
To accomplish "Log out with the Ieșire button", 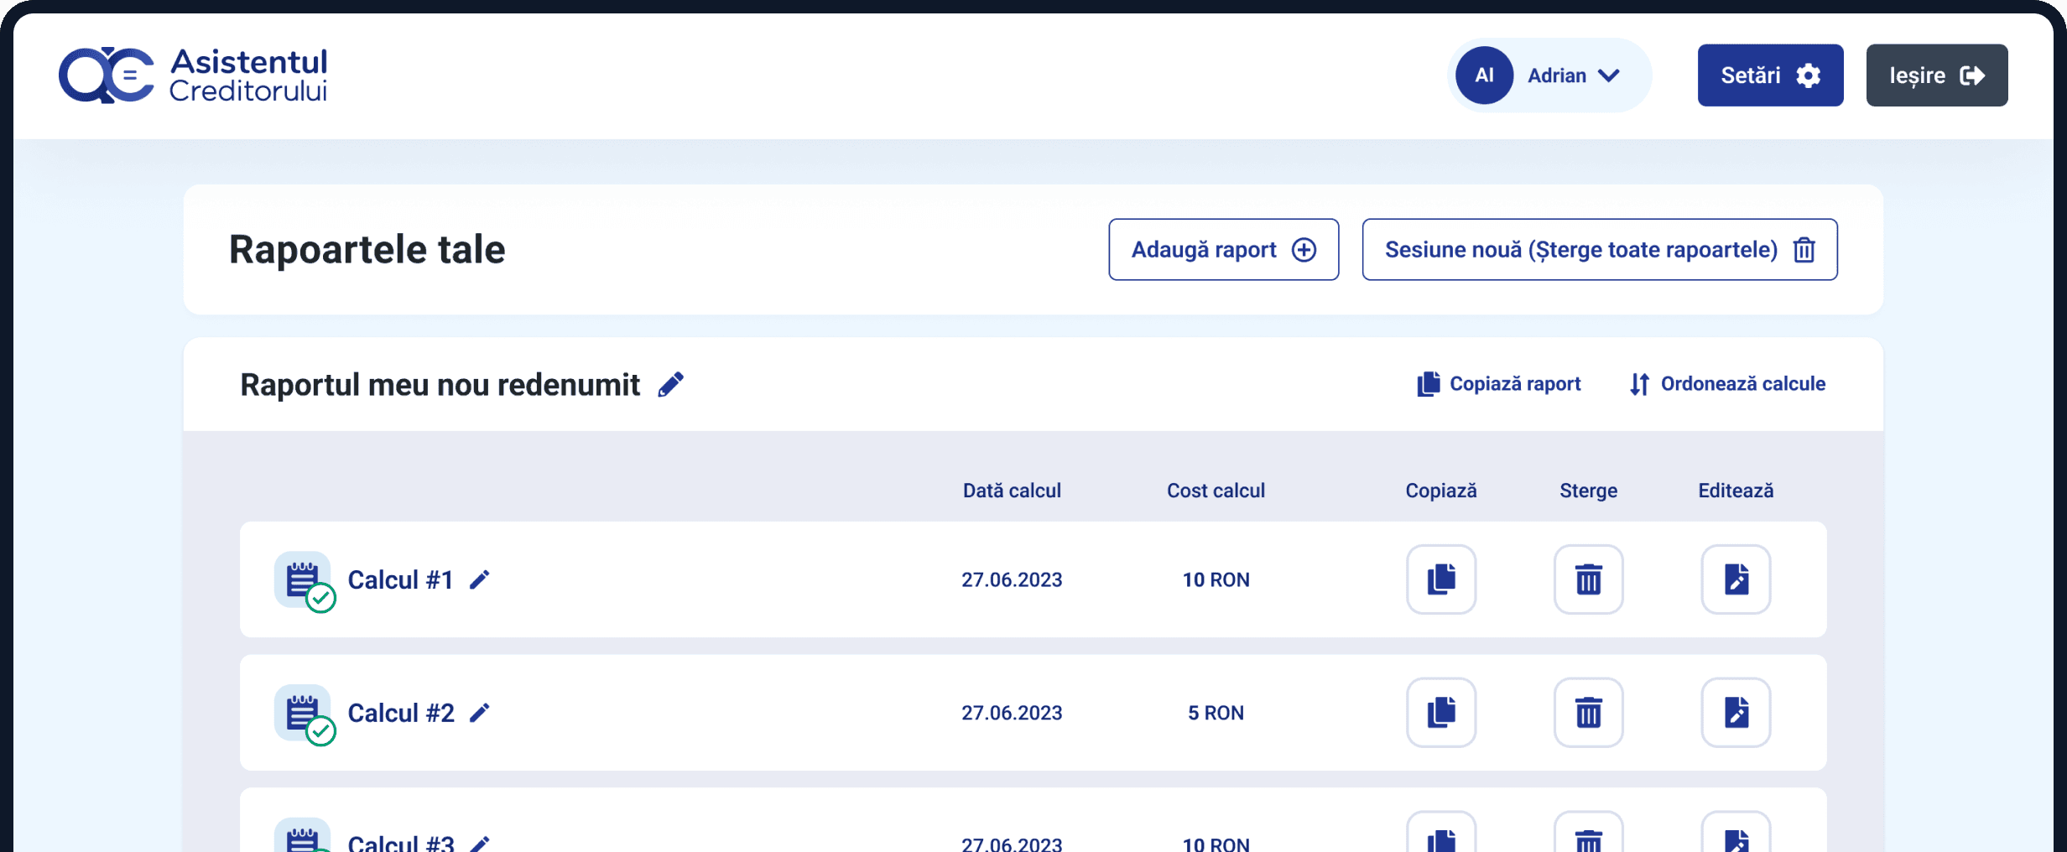I will pos(1936,75).
